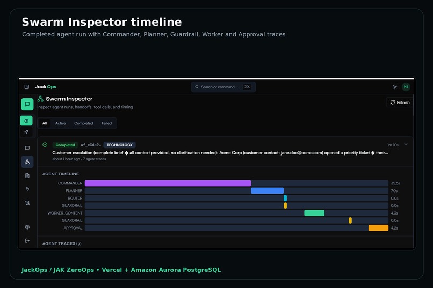433x288 pixels.
Task: Click the PLANNER row label
Action: tap(74, 191)
